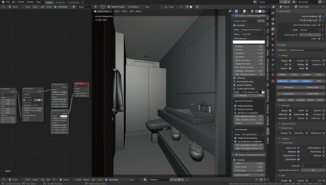Toggle Imager Override checkbox
The height and width of the screenshot is (185, 326).
(x=234, y=25)
